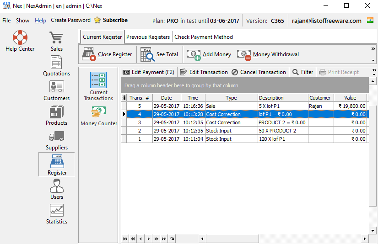Expand the transaction toolbar overflow chevron
The width and height of the screenshot is (378, 244).
pyautogui.click(x=374, y=70)
